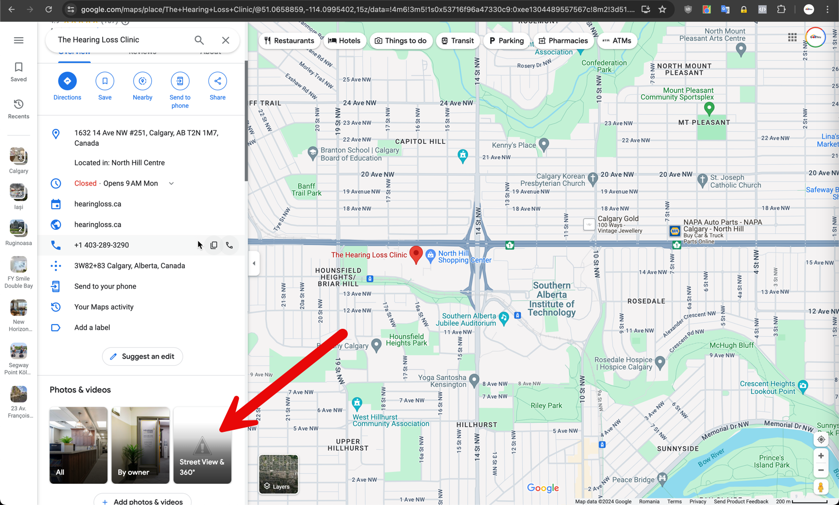Open Google account avatar
This screenshot has height=505, width=839.
[815, 37]
